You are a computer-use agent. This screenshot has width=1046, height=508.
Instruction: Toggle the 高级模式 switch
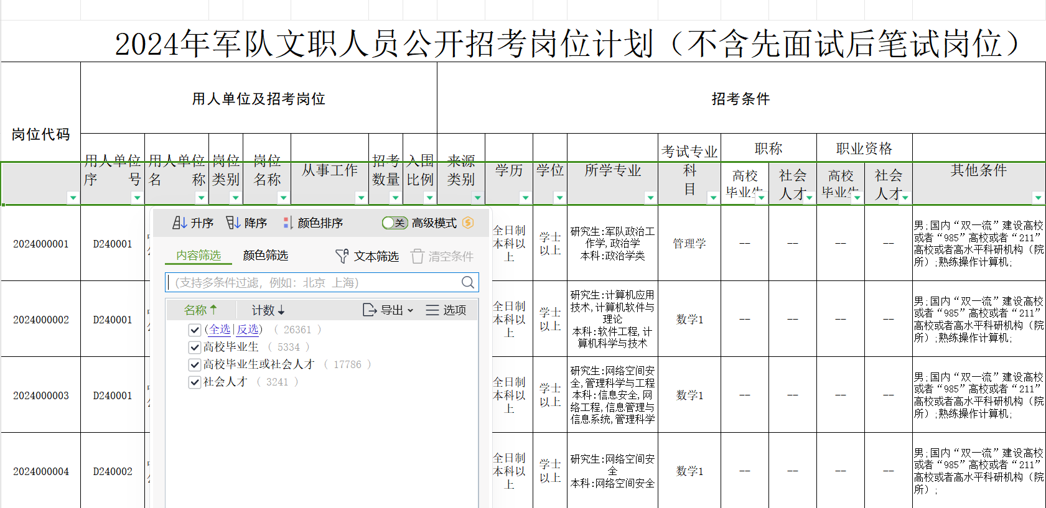(395, 223)
